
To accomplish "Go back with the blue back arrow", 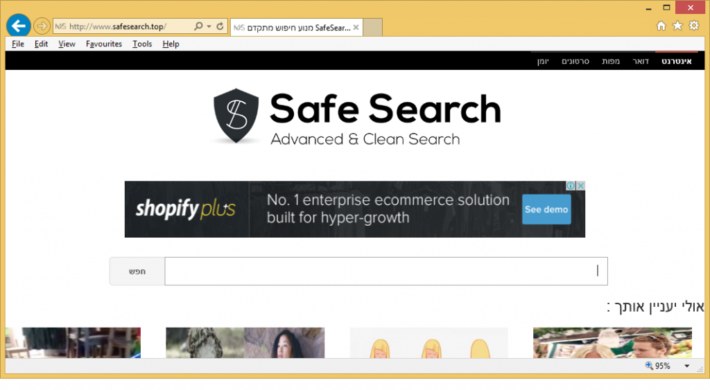I will (x=19, y=26).
